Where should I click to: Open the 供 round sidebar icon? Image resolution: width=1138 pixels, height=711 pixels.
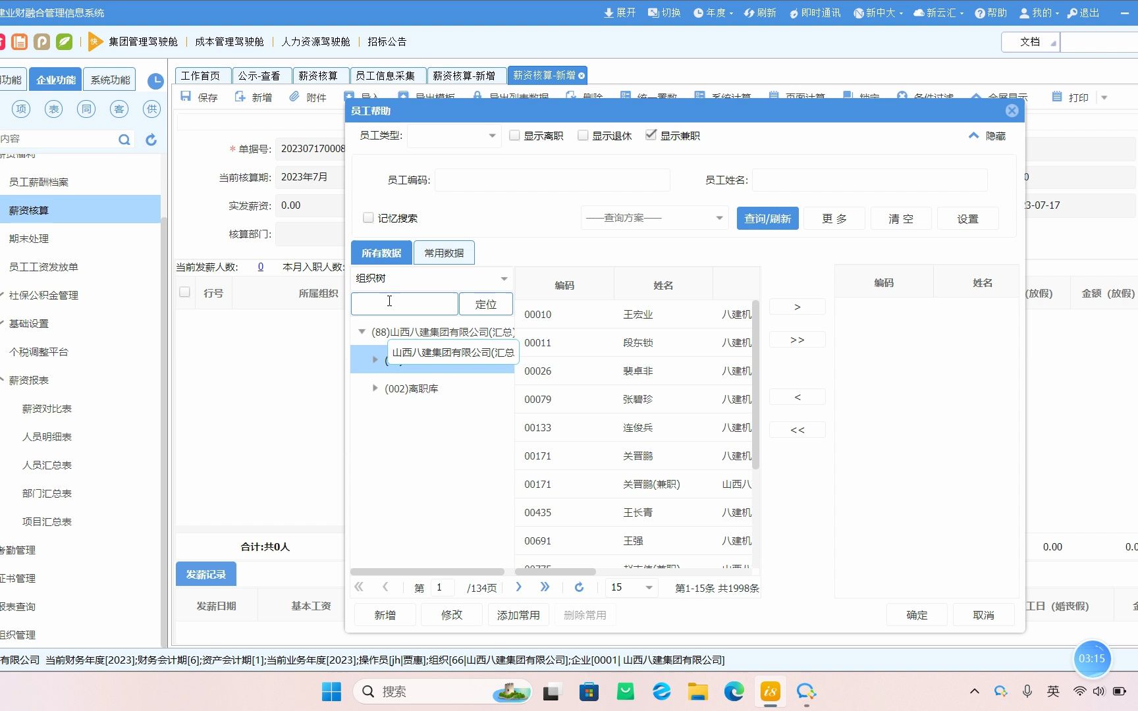point(152,109)
